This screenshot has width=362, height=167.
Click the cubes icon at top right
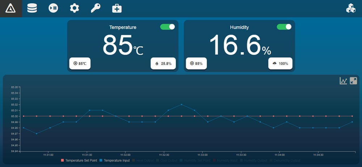coord(351,8)
